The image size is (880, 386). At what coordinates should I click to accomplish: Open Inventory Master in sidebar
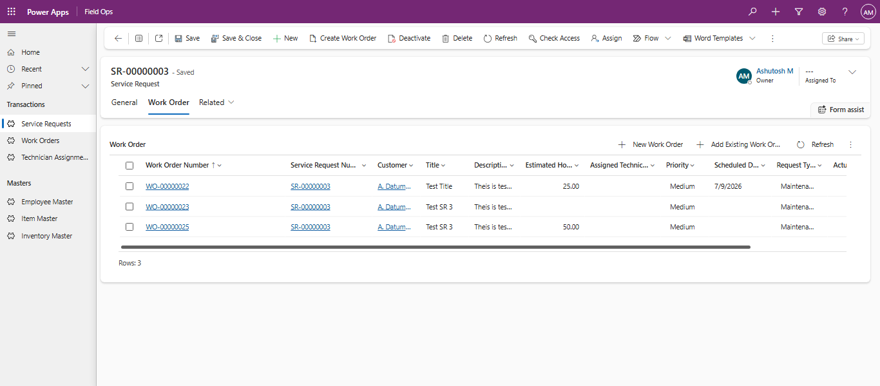48,236
